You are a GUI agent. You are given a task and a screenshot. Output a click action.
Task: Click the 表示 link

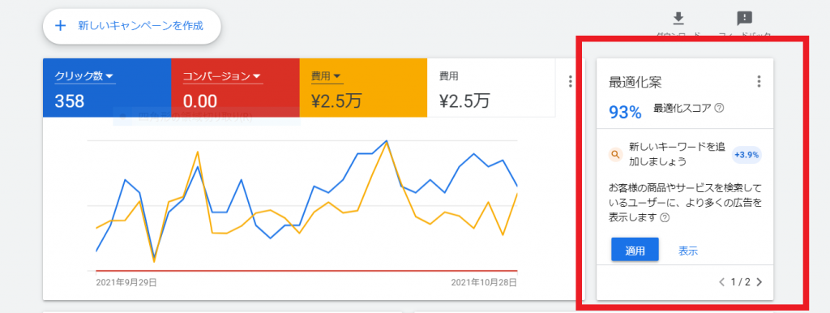point(688,251)
